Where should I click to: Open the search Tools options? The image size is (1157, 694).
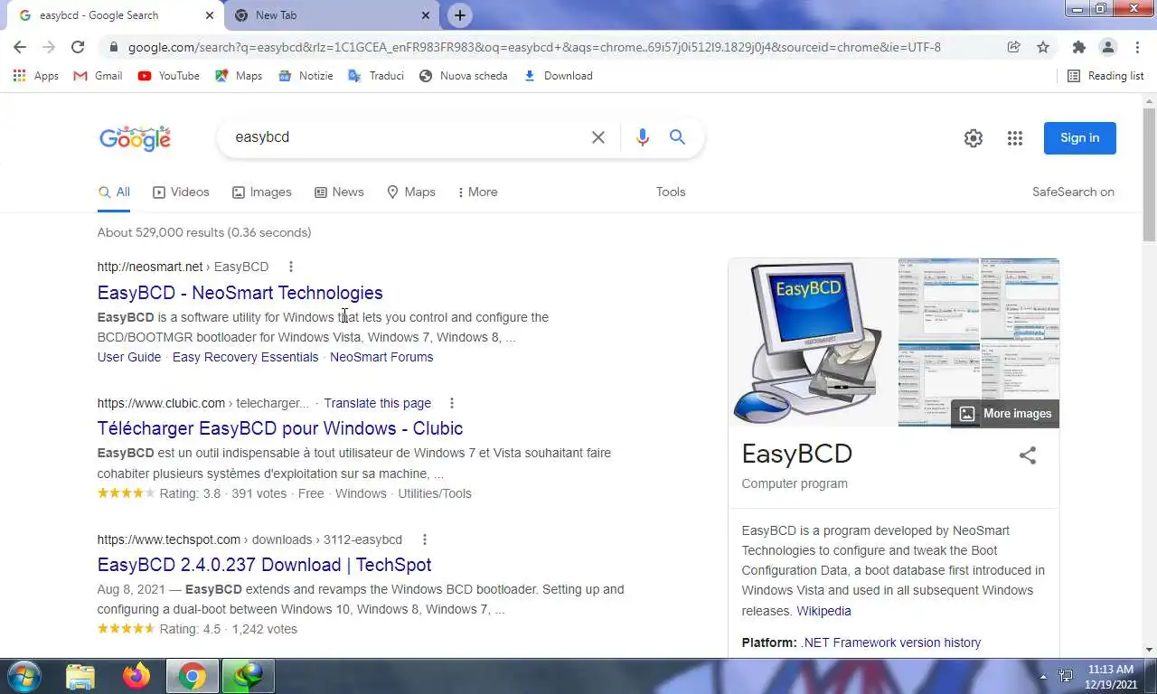coord(671,192)
